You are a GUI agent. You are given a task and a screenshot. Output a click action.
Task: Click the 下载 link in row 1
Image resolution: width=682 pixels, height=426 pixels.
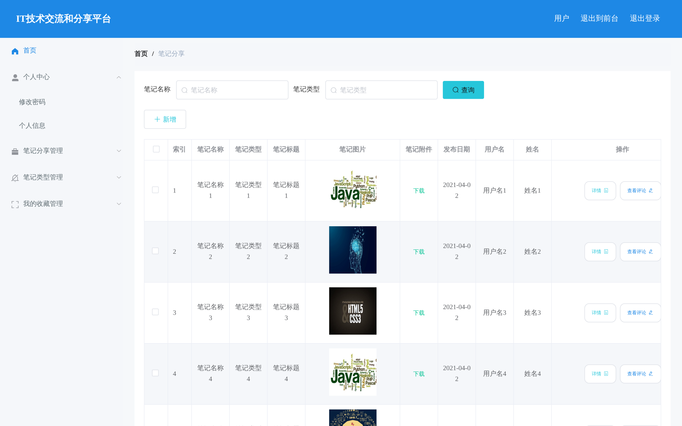pos(419,191)
